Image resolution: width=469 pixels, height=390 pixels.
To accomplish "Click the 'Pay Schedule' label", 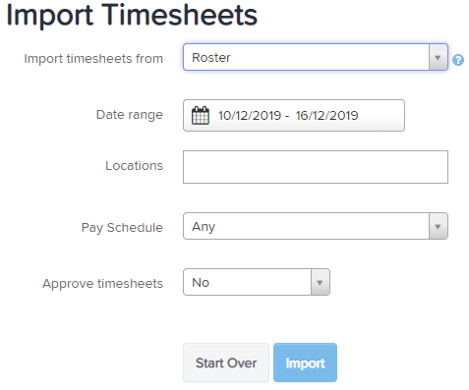I will [x=122, y=228].
